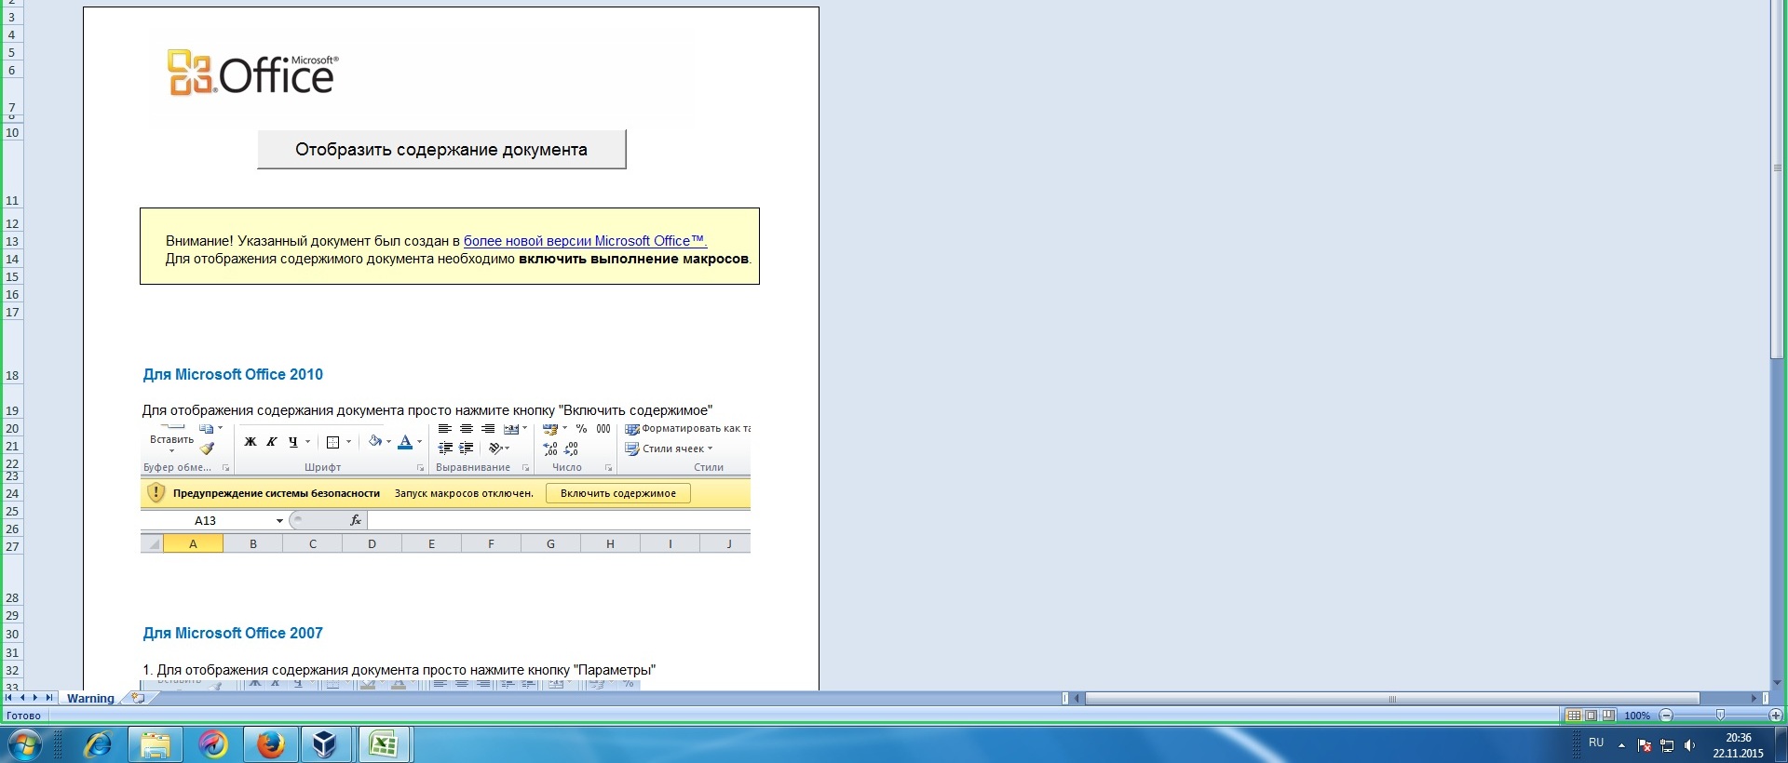Select row 30 header
The height and width of the screenshot is (763, 1788).
coord(12,634)
